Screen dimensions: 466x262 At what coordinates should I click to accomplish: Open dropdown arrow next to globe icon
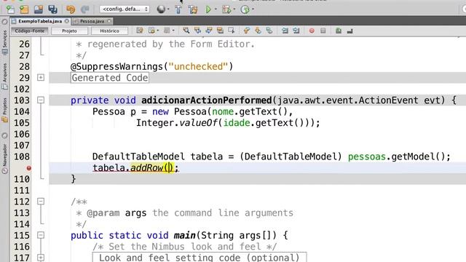pos(168,9)
